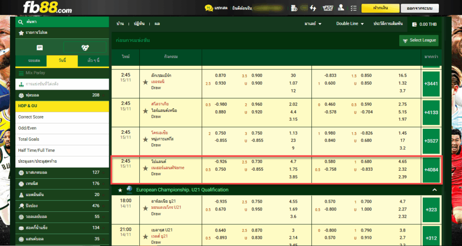Click the ค้นหา search field
This screenshot has height=246, width=462.
62,22
